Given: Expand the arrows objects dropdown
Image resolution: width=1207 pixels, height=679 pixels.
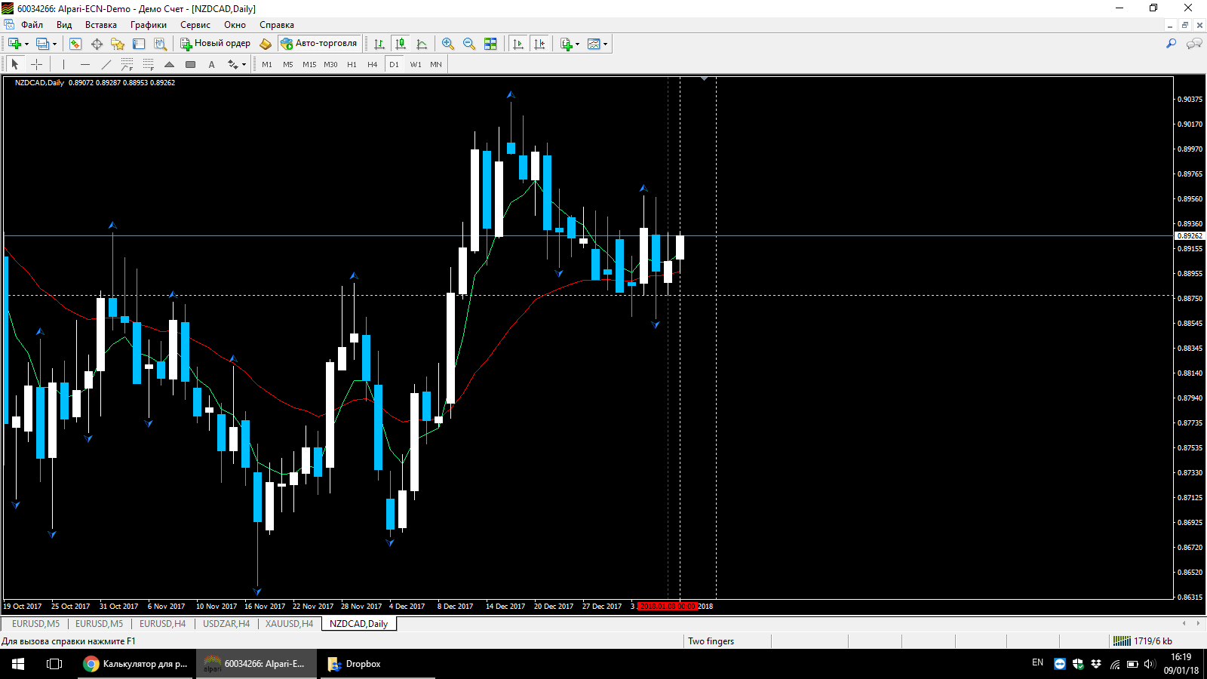Looking at the screenshot, I should (244, 65).
